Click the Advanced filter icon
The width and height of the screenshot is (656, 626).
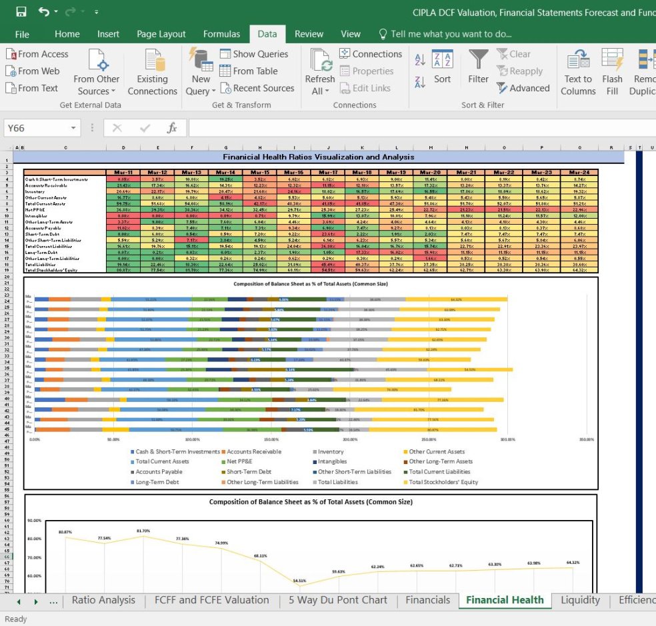[x=502, y=88]
